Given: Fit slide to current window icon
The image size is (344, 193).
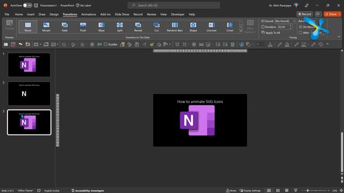Looking at the screenshot, I should coord(341,191).
